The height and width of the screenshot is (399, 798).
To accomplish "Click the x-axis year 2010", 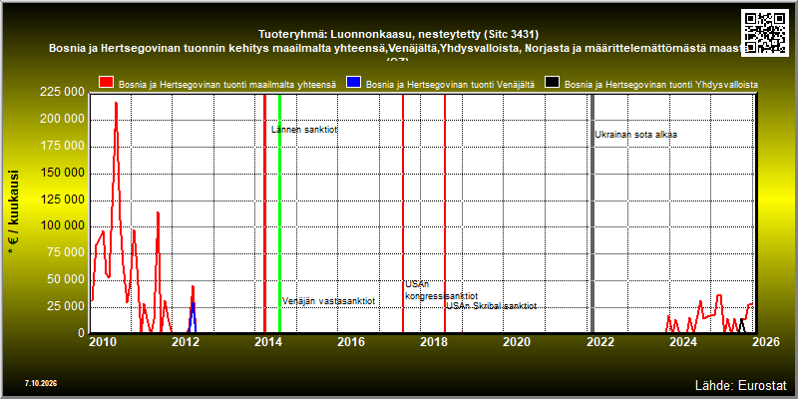I will [x=104, y=342].
